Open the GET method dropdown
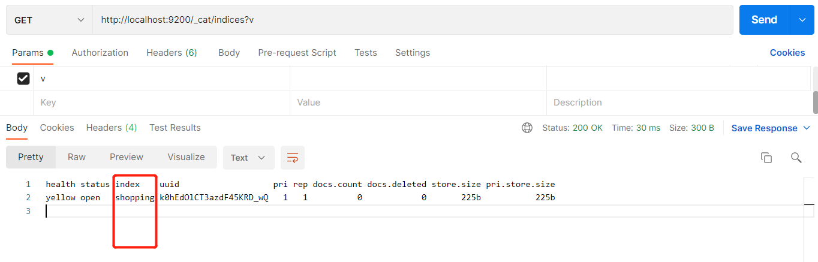818x262 pixels. [x=49, y=20]
